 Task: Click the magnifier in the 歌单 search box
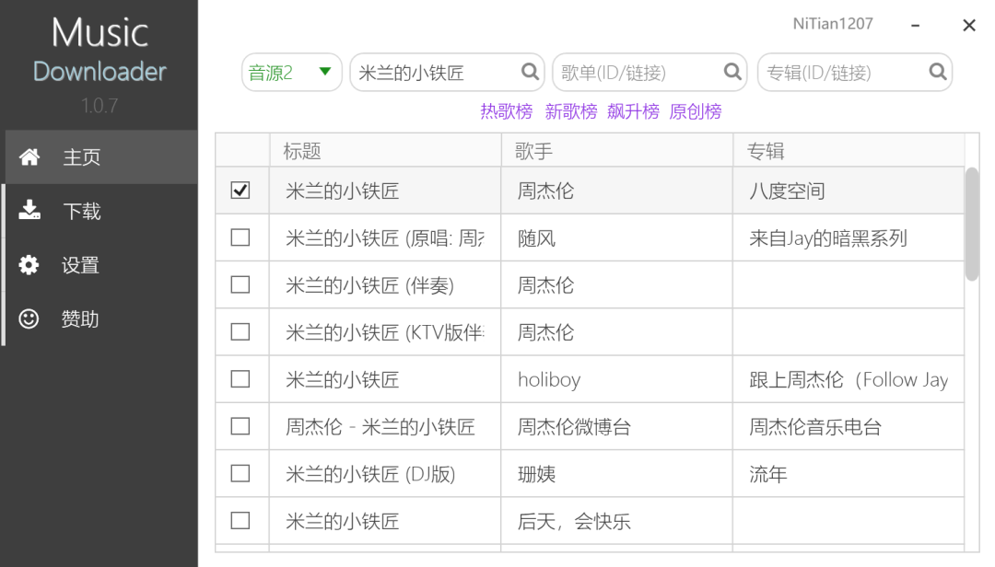[732, 72]
